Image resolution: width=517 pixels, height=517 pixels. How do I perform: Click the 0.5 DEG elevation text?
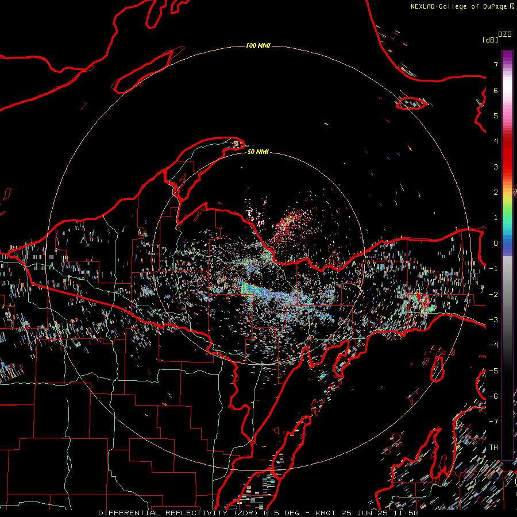281,513
